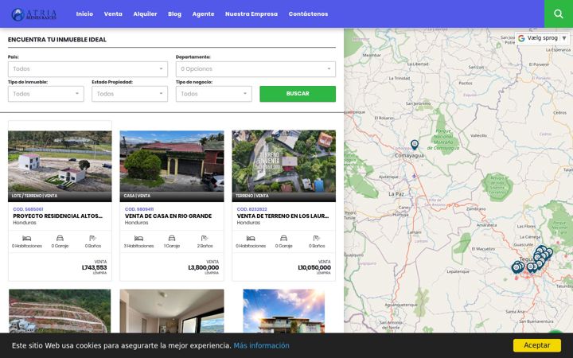Screen dimensions: 573x358
Task: Open the Departamento options dropdown
Action: pos(255,69)
